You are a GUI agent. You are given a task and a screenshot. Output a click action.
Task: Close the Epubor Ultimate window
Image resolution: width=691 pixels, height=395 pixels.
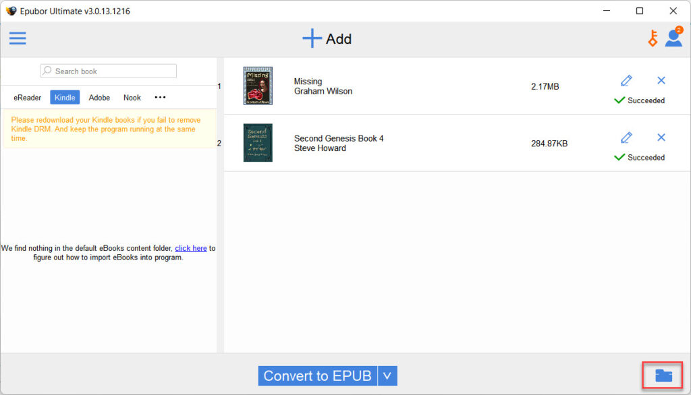(673, 11)
